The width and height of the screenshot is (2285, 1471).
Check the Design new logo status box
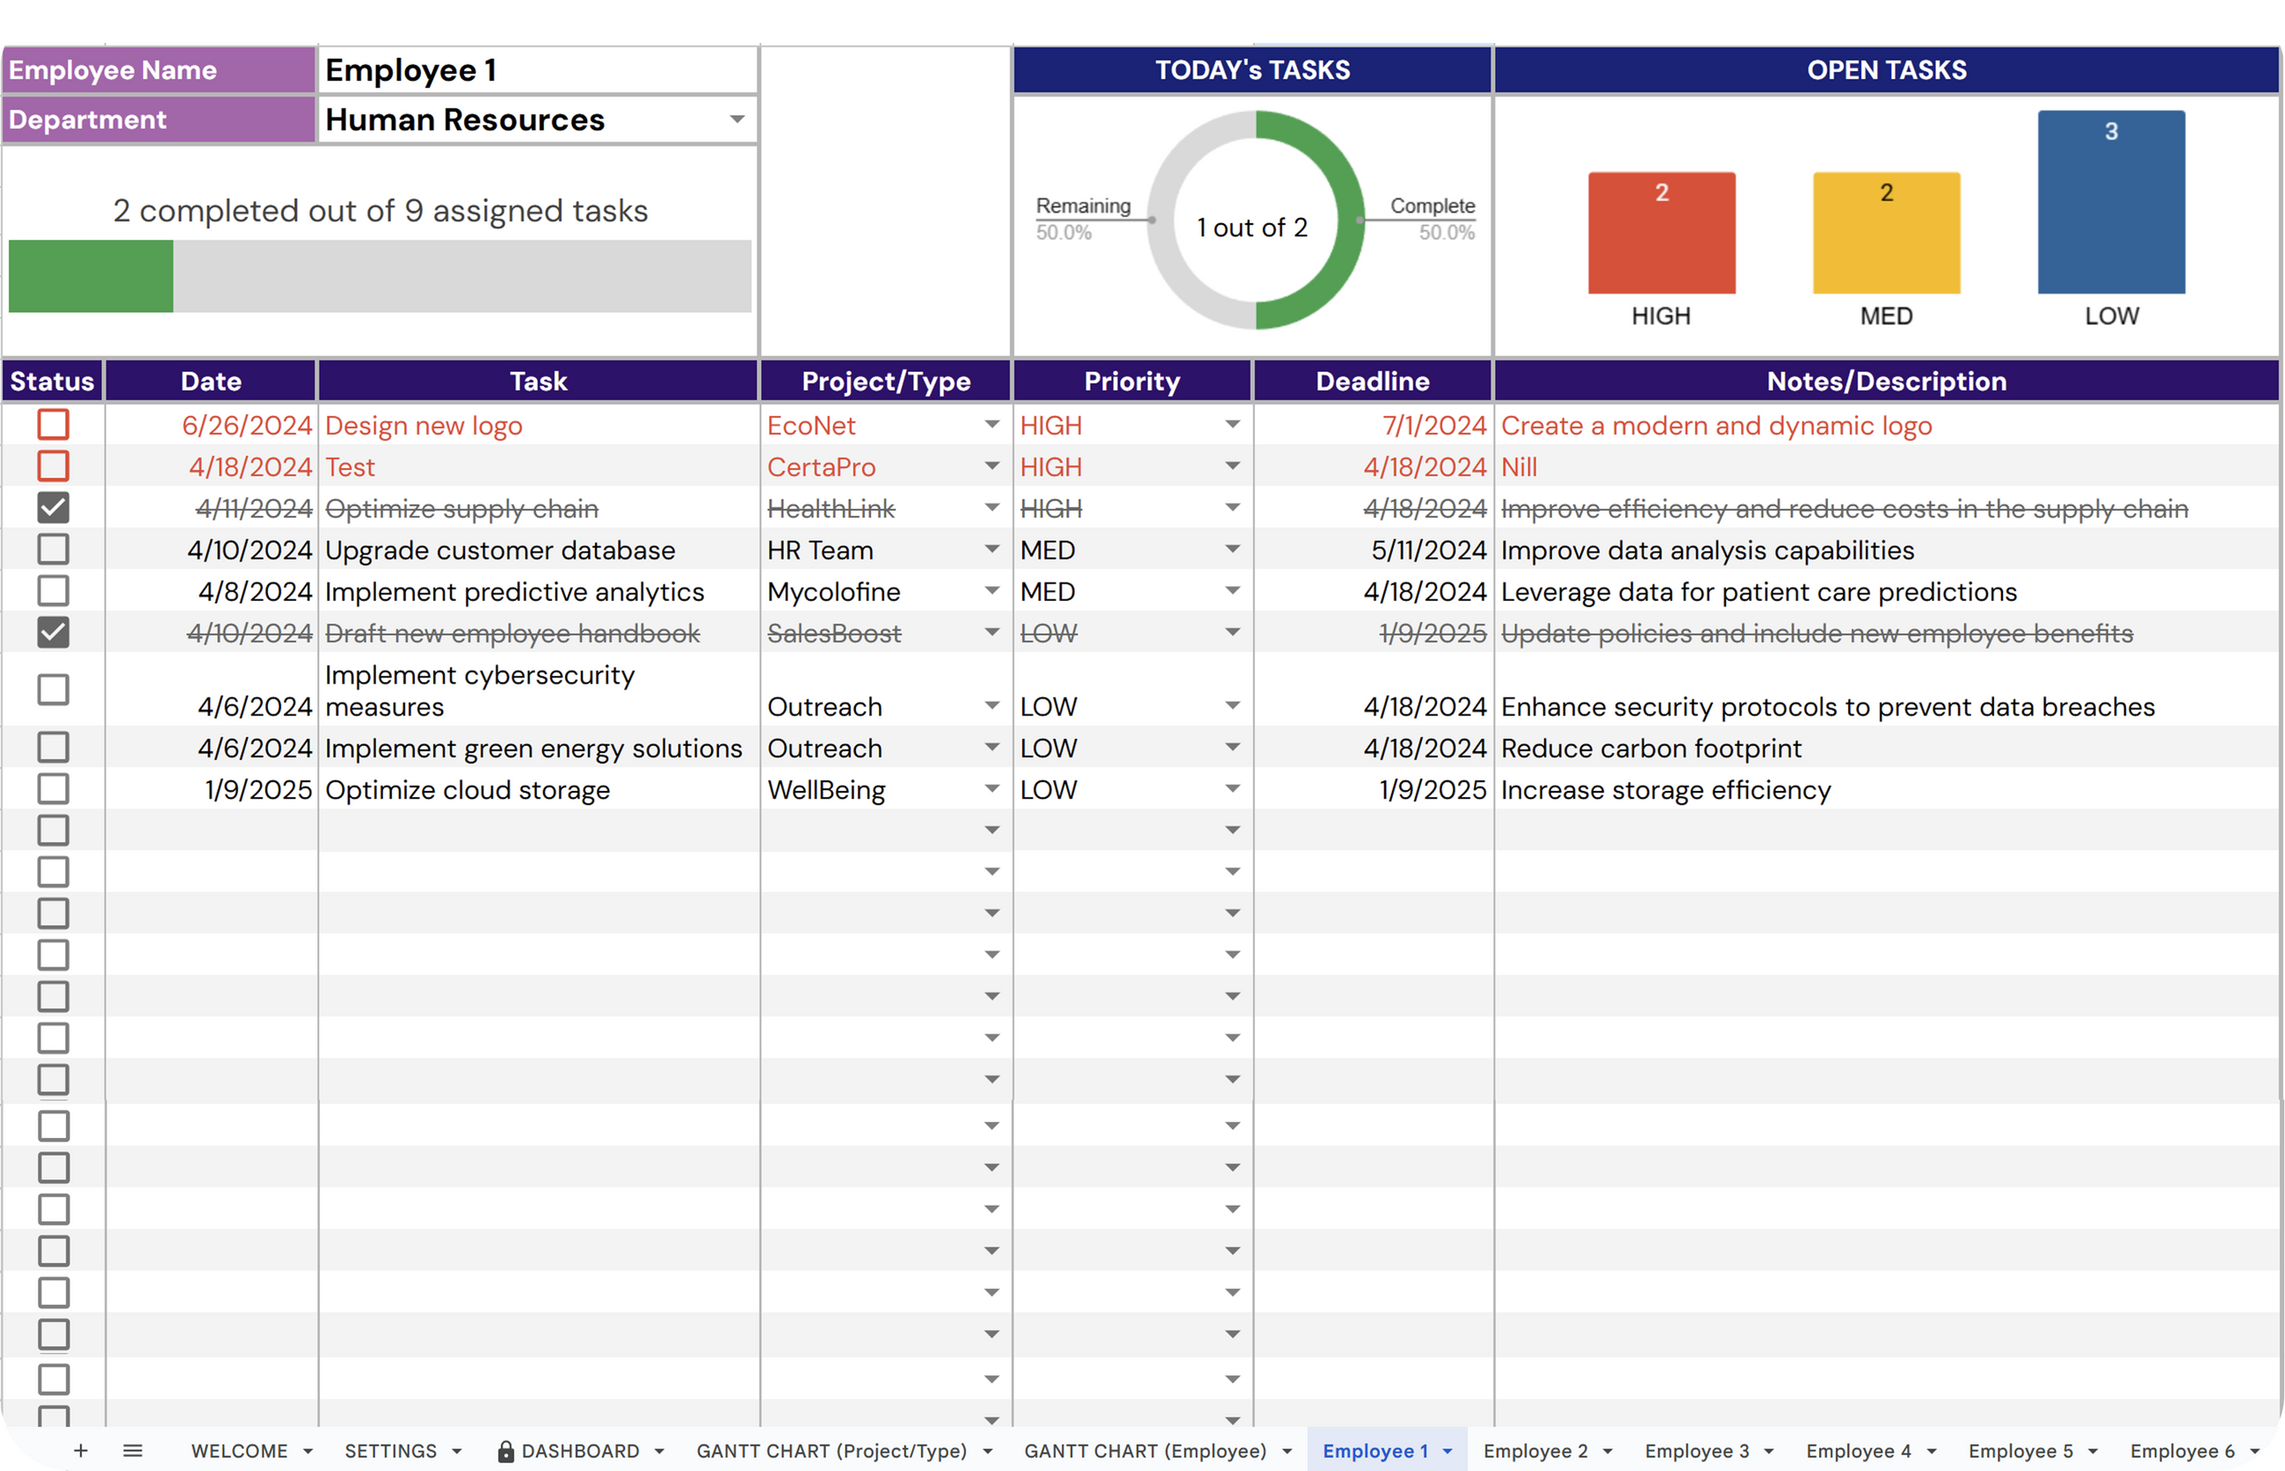54,425
